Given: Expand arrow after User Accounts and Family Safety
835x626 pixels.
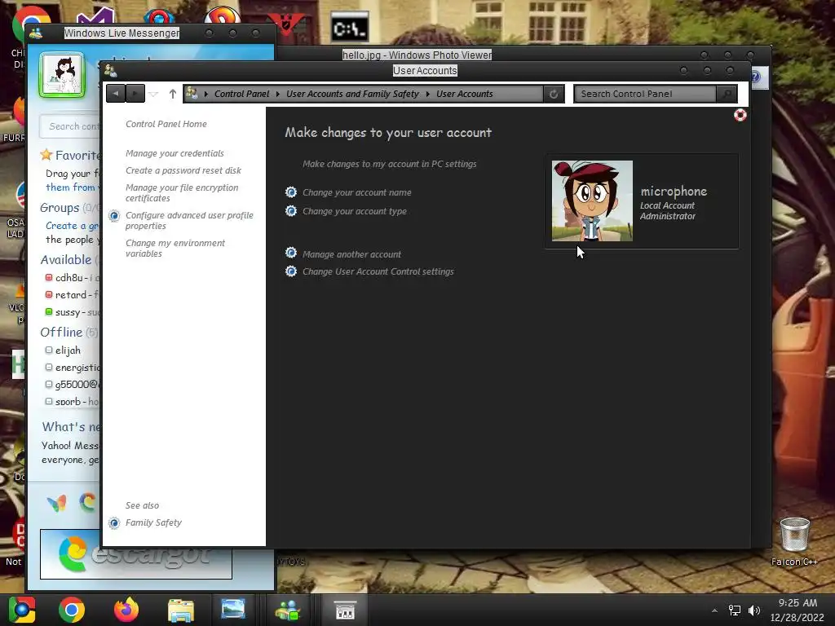Looking at the screenshot, I should [x=427, y=94].
